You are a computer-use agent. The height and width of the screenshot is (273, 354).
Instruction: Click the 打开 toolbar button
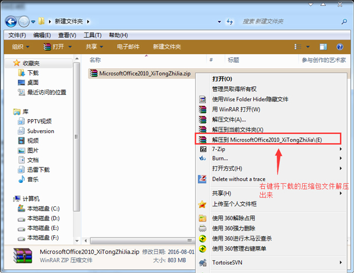[54, 47]
